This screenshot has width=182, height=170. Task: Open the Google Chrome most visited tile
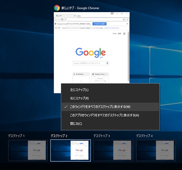pyautogui.click(x=100, y=78)
